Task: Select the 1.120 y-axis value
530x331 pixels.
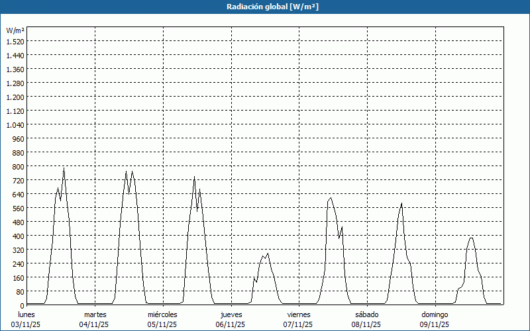Action: coord(15,111)
